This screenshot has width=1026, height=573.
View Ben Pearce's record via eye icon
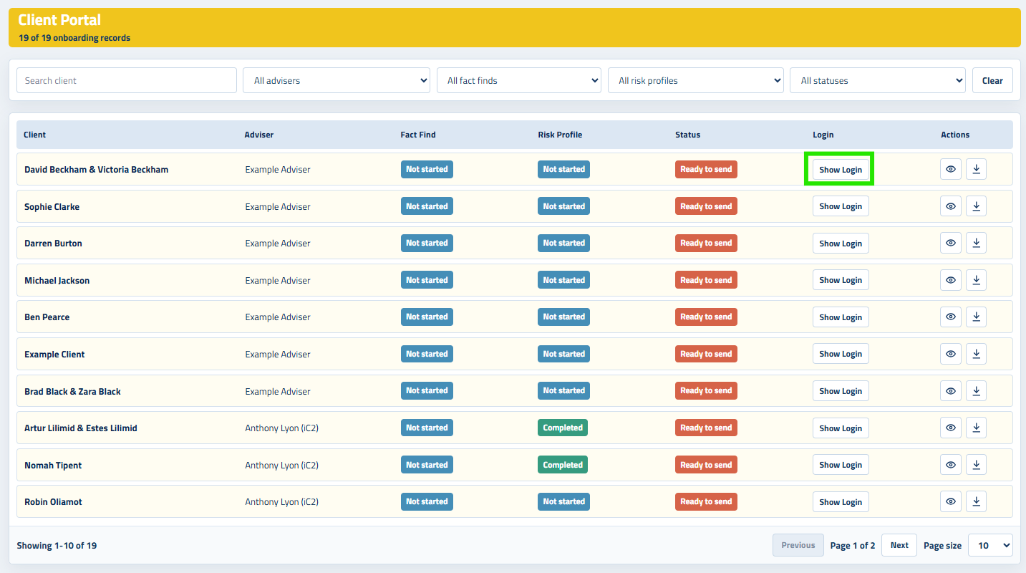tap(950, 317)
